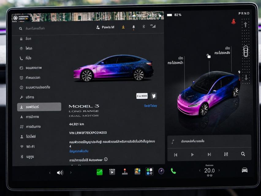The width and height of the screenshot is (261, 196).
Task: Tap the 82% battery indicator
Action: 174,15
